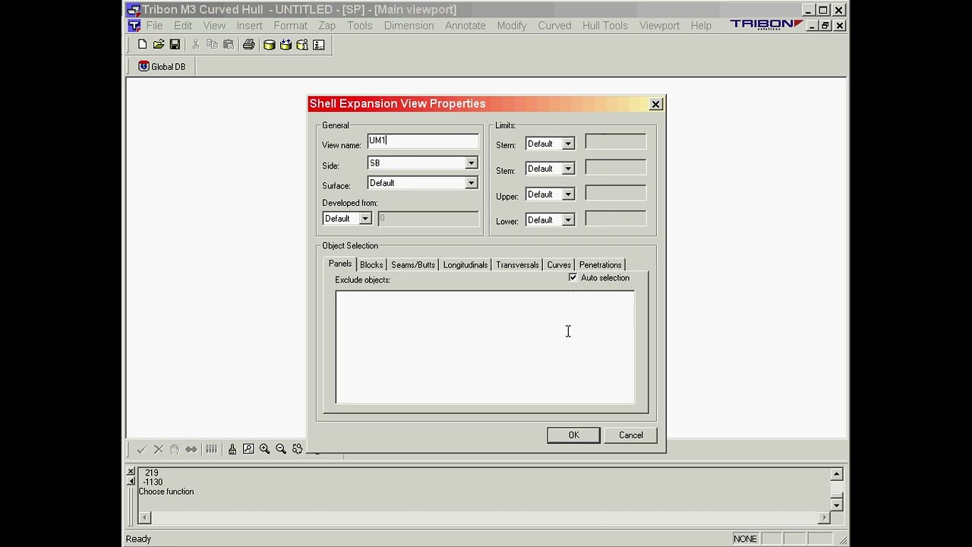
Task: Open the File menu
Action: (154, 26)
